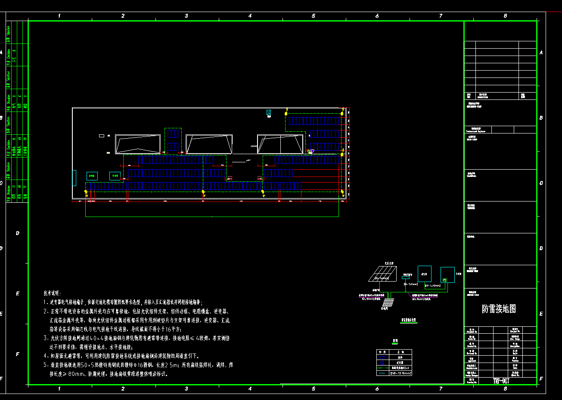Click the small white rectangle left of skylights
Viewport: 562px width, 400px height.
pyautogui.click(x=102, y=136)
